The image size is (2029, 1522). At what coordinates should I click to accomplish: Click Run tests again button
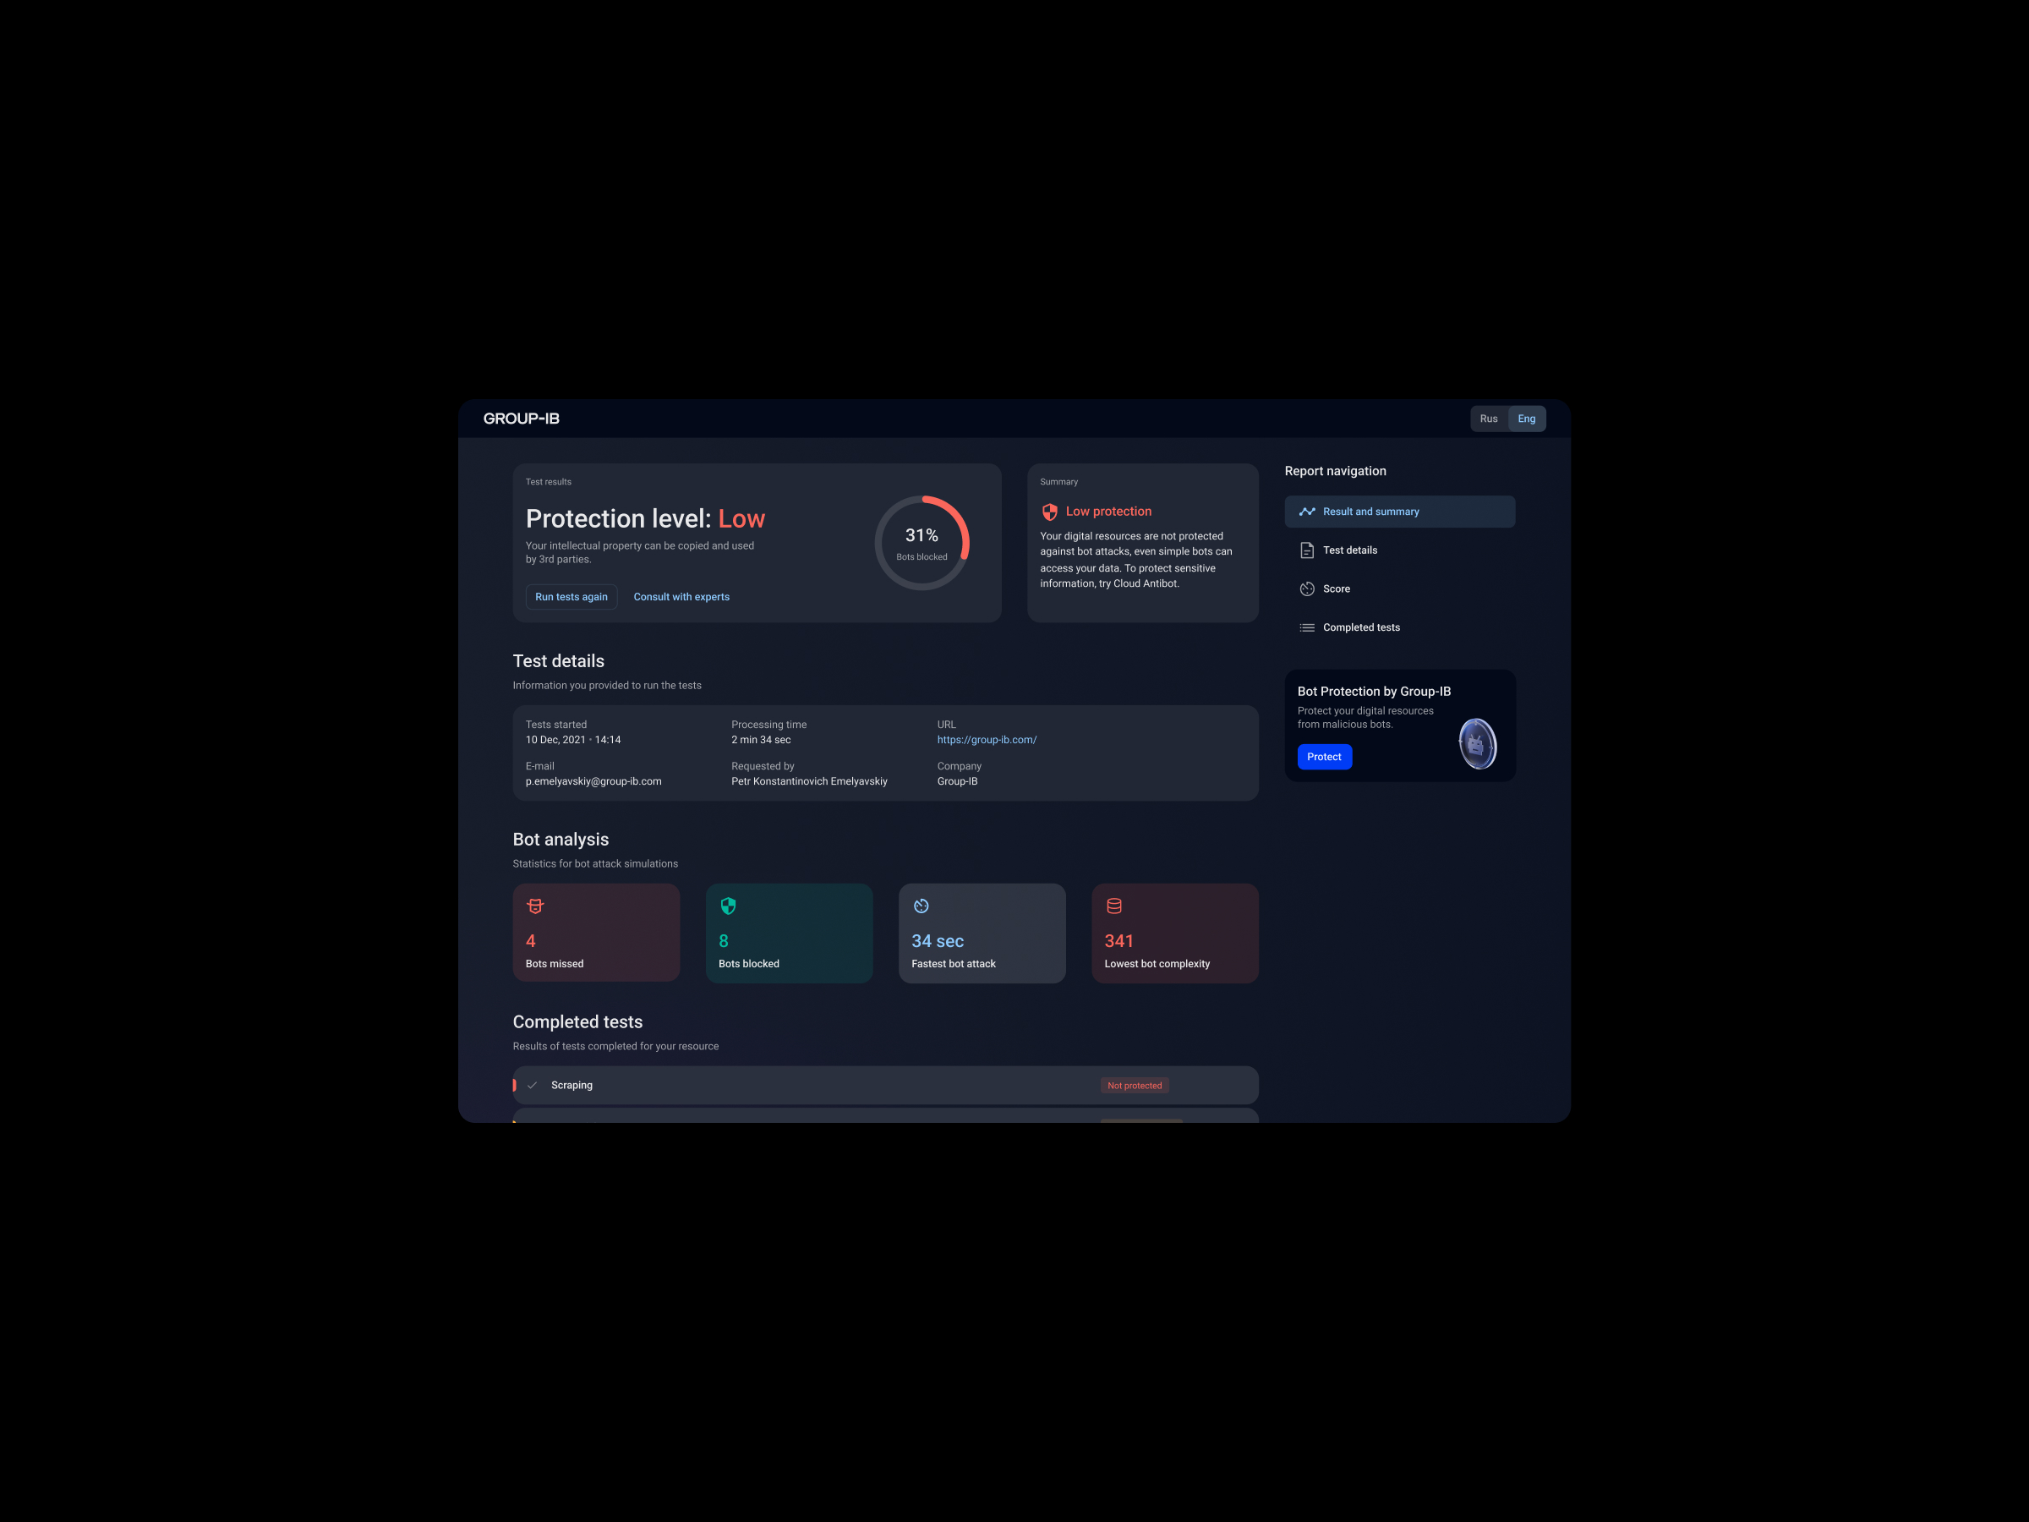[571, 597]
